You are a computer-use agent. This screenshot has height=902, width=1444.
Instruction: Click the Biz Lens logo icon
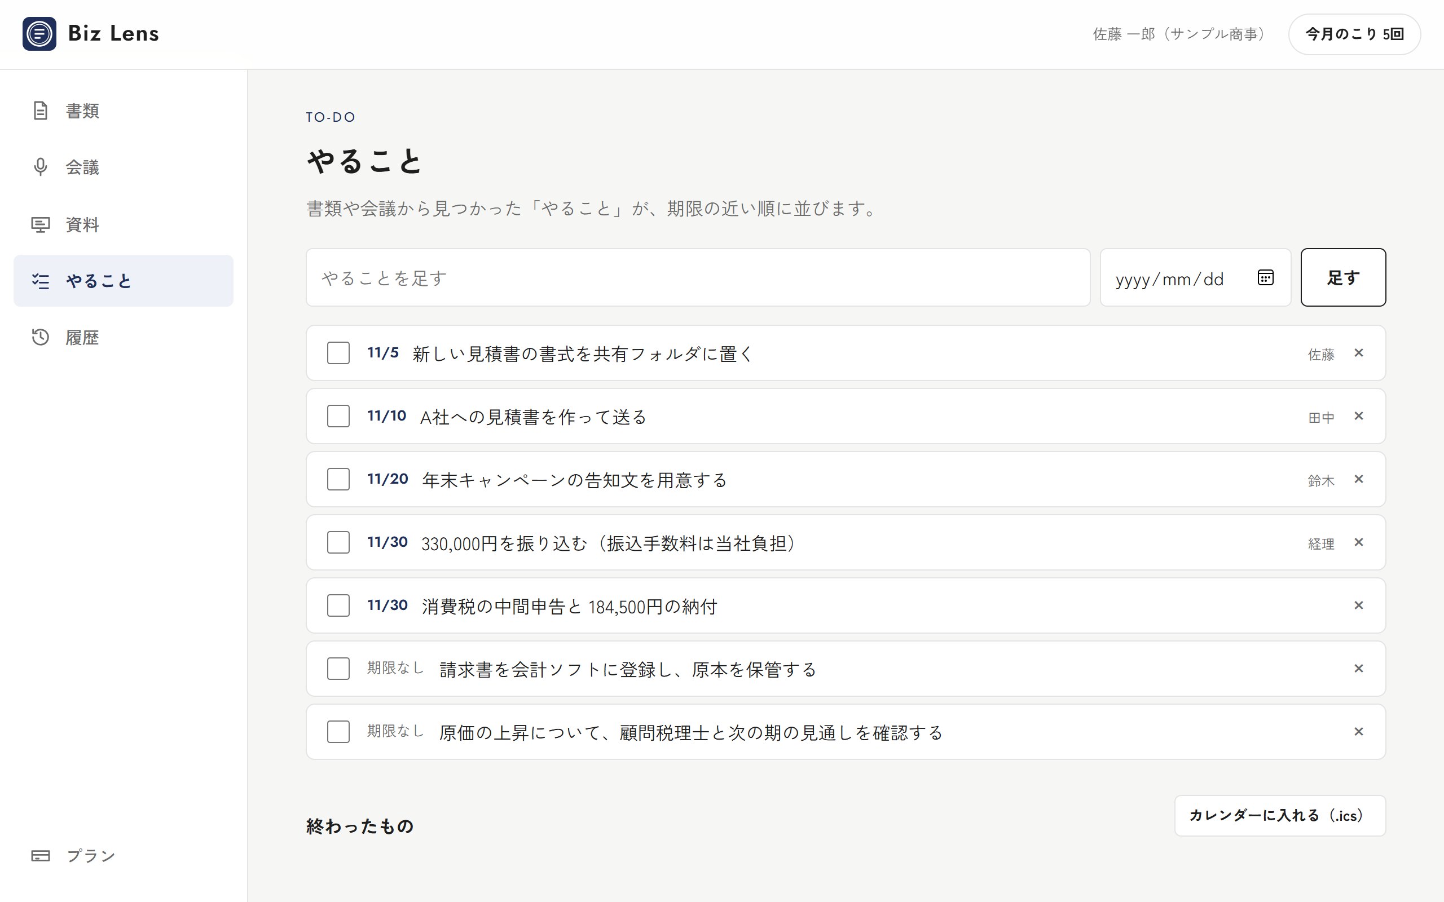point(39,34)
